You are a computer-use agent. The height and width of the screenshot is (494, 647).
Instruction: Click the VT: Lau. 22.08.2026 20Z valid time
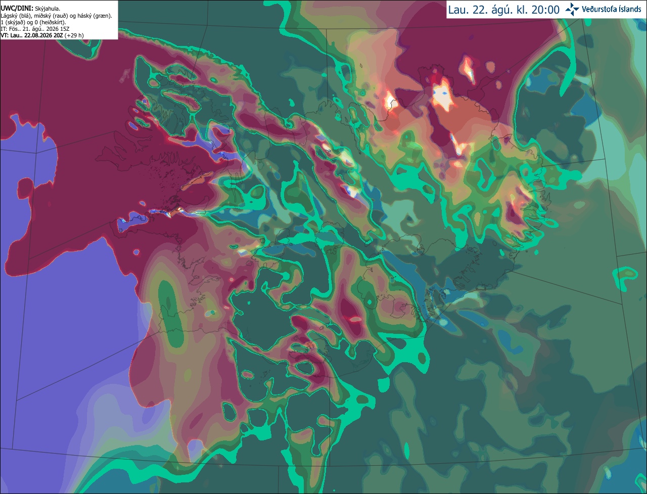click(x=31, y=35)
